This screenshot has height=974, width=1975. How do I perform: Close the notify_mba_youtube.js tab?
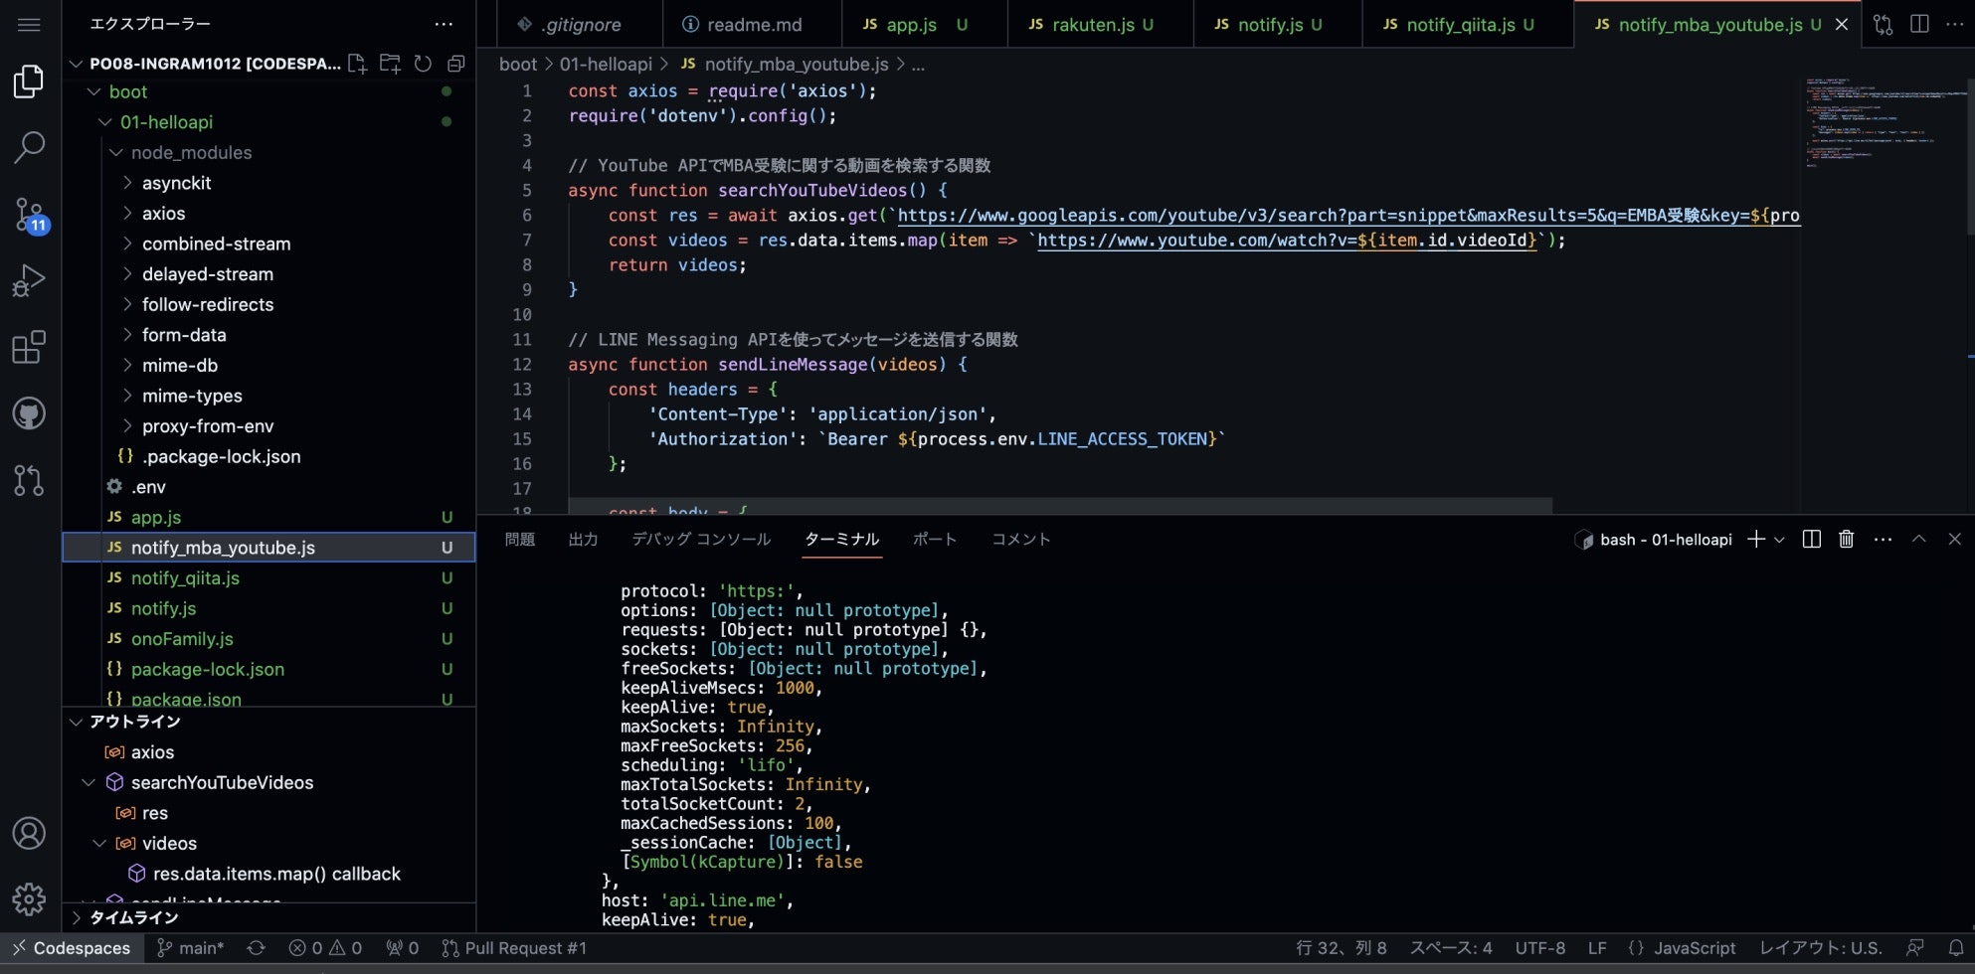tap(1842, 25)
